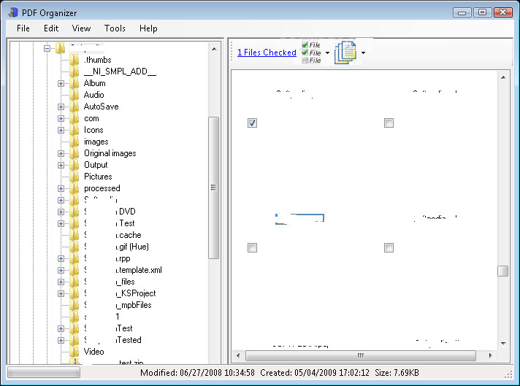Click the folder icon ending in .gif (Hue)

[x=74, y=247]
